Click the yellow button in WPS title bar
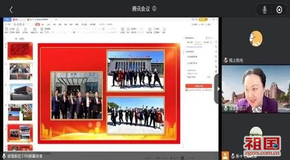This screenshot has height=160, width=290. [x=203, y=19]
